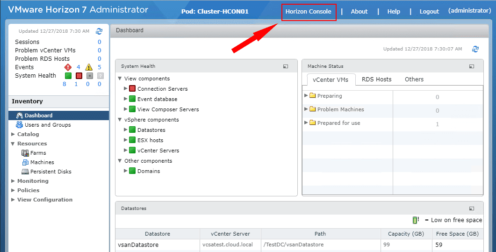Collapse the Resources inventory section
Viewport: 496px width, 252px height.
click(x=13, y=144)
